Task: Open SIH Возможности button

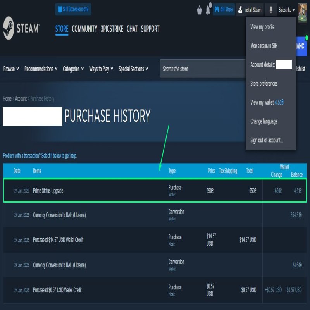Action: (73, 9)
